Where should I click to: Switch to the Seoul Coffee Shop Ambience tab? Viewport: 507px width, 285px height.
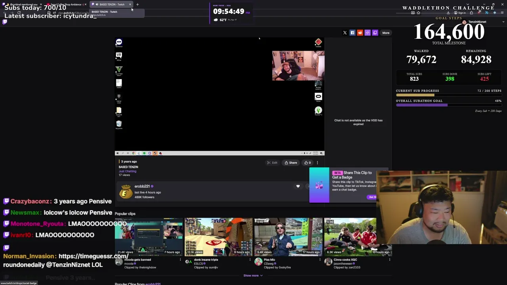(65, 4)
